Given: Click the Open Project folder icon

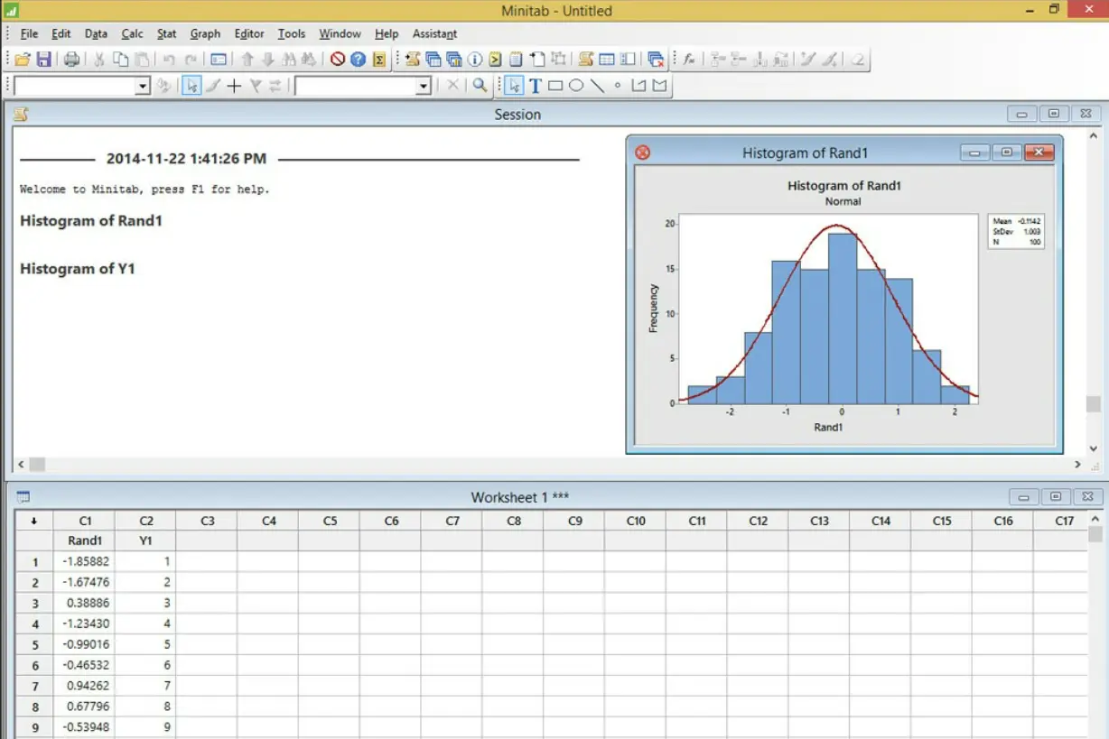Looking at the screenshot, I should [x=22, y=60].
